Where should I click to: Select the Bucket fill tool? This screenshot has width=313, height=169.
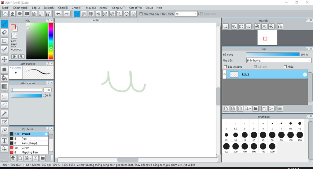pyautogui.click(x=4, y=78)
